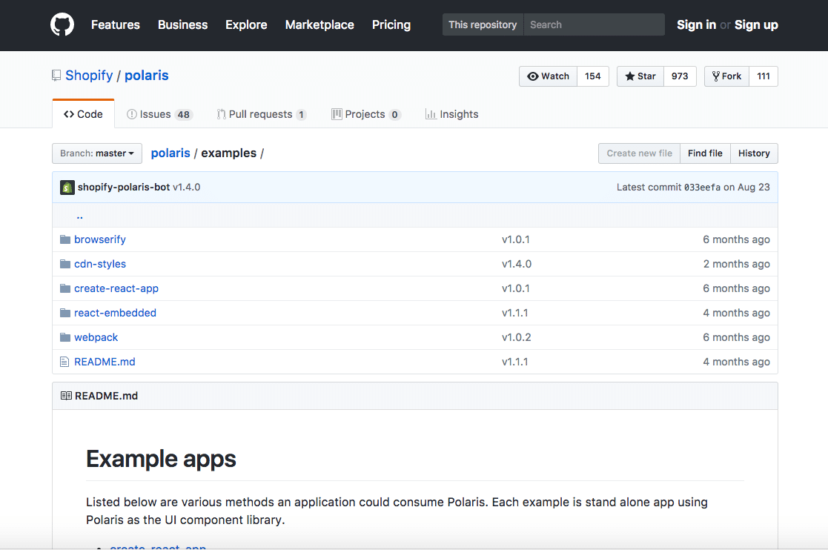Click the Fork button
Viewport: 828px width, 550px height.
[x=726, y=76]
